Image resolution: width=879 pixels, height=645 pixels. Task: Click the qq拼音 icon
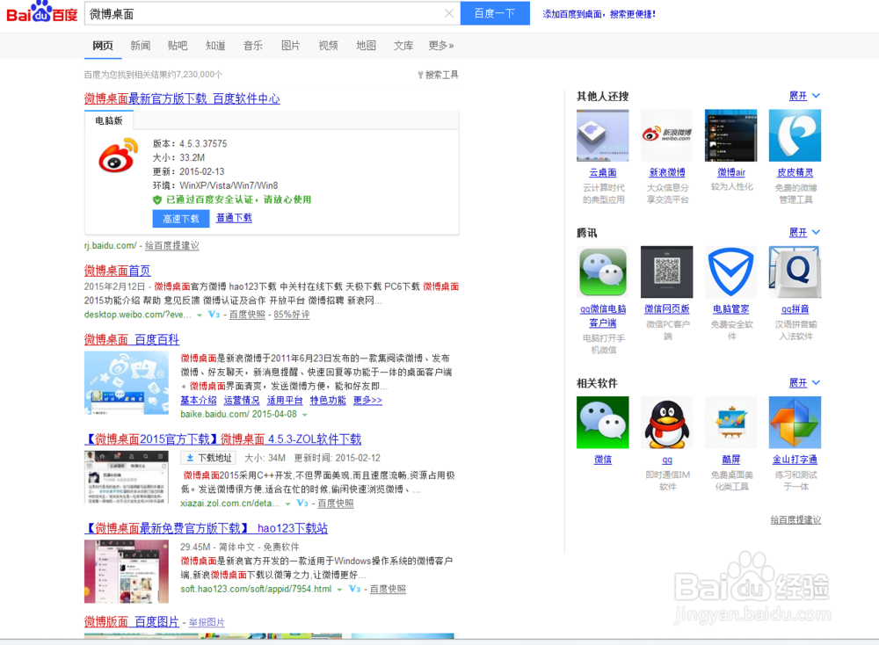pyautogui.click(x=795, y=272)
